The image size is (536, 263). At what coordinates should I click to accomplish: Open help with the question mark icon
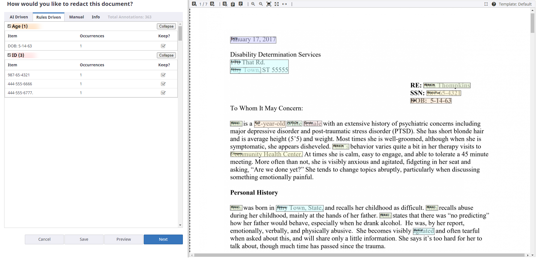[x=494, y=4]
